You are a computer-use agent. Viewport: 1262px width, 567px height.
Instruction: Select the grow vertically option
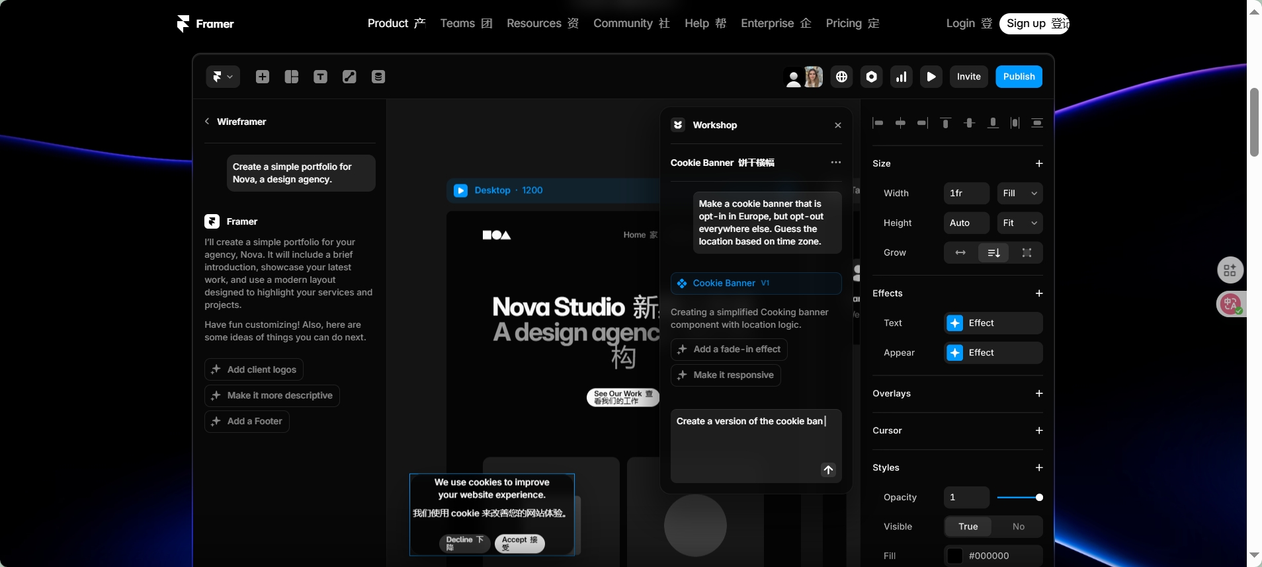(993, 252)
